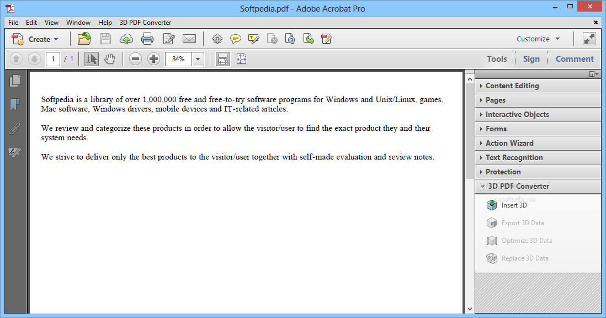Click the Insert 3D icon
The height and width of the screenshot is (318, 606).
[492, 205]
